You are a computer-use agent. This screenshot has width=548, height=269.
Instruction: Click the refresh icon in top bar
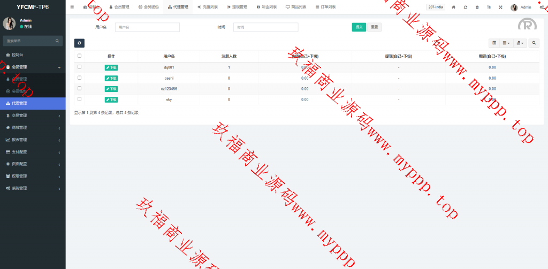[x=465, y=7]
